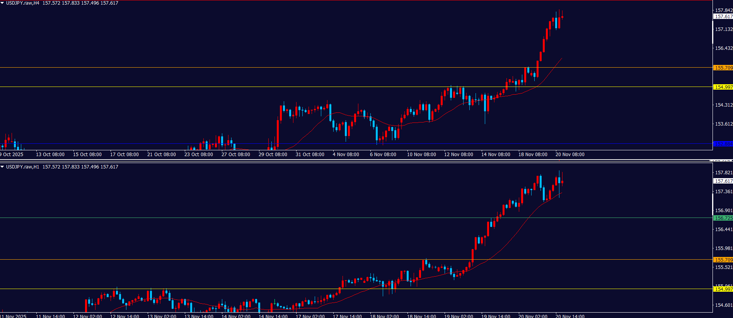This screenshot has height=318, width=733.
Task: Select yellow 154.997 price label on H1 chart
Action: coord(723,289)
